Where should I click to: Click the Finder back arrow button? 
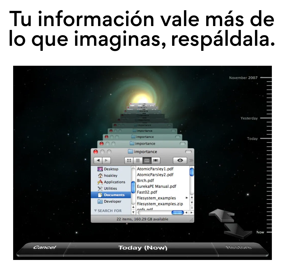tap(98, 160)
